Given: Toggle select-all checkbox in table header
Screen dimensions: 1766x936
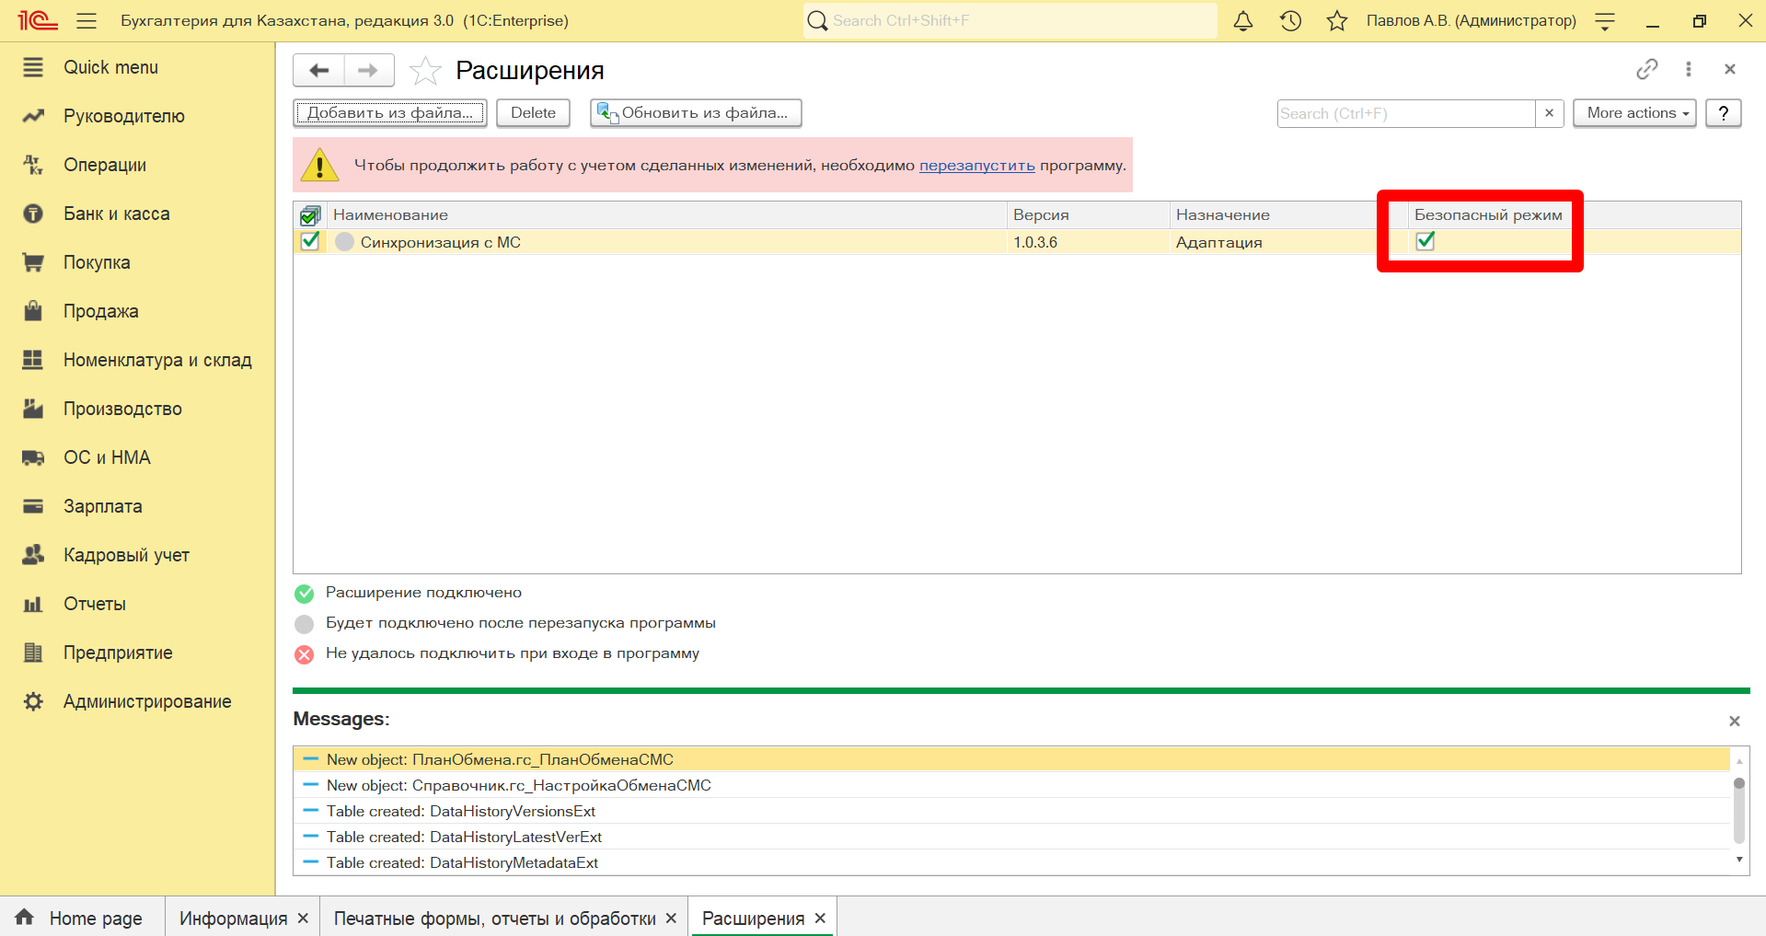Looking at the screenshot, I should pos(310,215).
